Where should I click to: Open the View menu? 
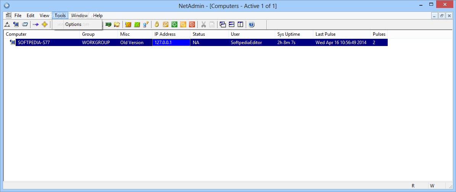tap(45, 16)
